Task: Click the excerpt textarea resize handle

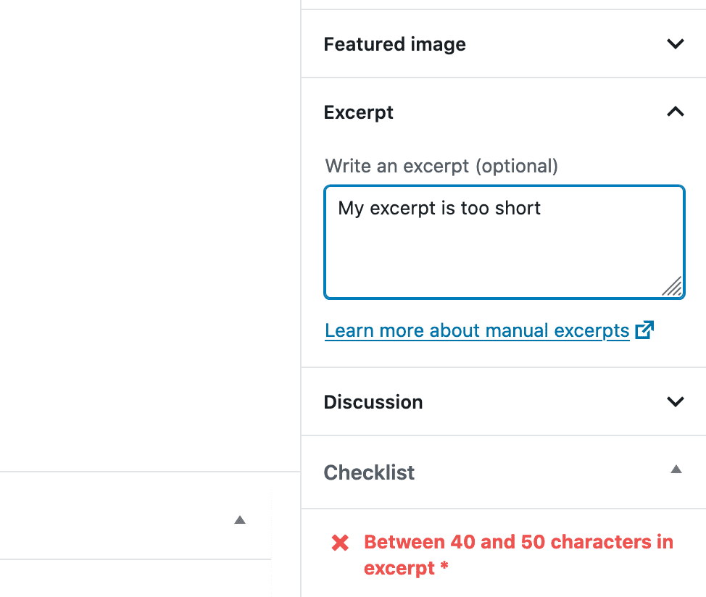Action: tap(673, 287)
